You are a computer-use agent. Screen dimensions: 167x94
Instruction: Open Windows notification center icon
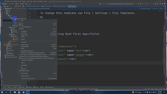click(x=164, y=92)
